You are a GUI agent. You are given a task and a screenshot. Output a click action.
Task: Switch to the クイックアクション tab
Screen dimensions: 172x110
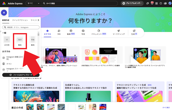(x=20, y=20)
